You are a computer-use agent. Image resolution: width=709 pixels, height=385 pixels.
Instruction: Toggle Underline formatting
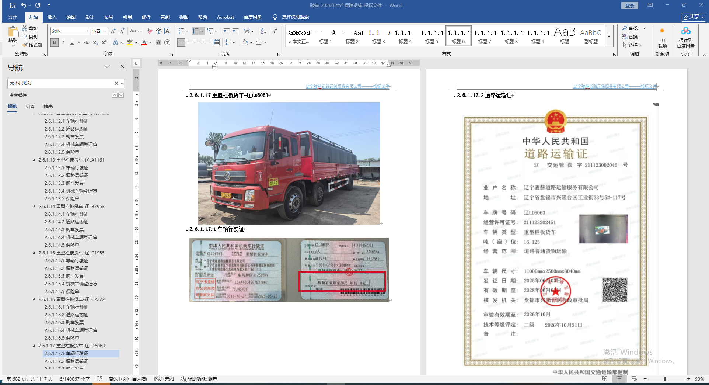72,42
